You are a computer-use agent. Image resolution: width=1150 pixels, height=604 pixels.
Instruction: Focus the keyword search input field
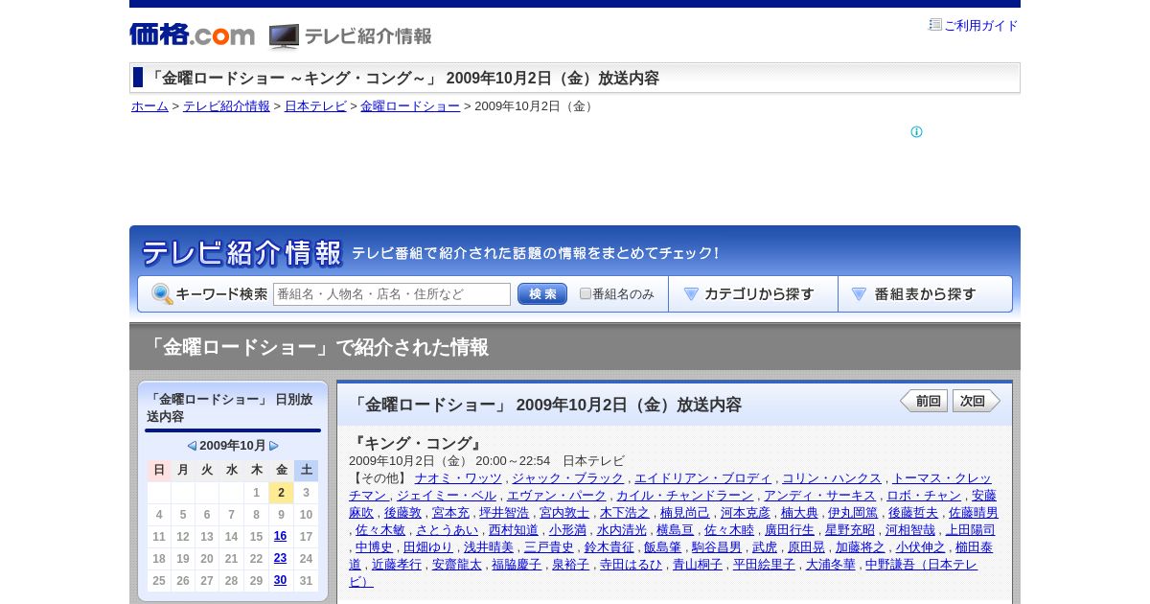pos(392,294)
